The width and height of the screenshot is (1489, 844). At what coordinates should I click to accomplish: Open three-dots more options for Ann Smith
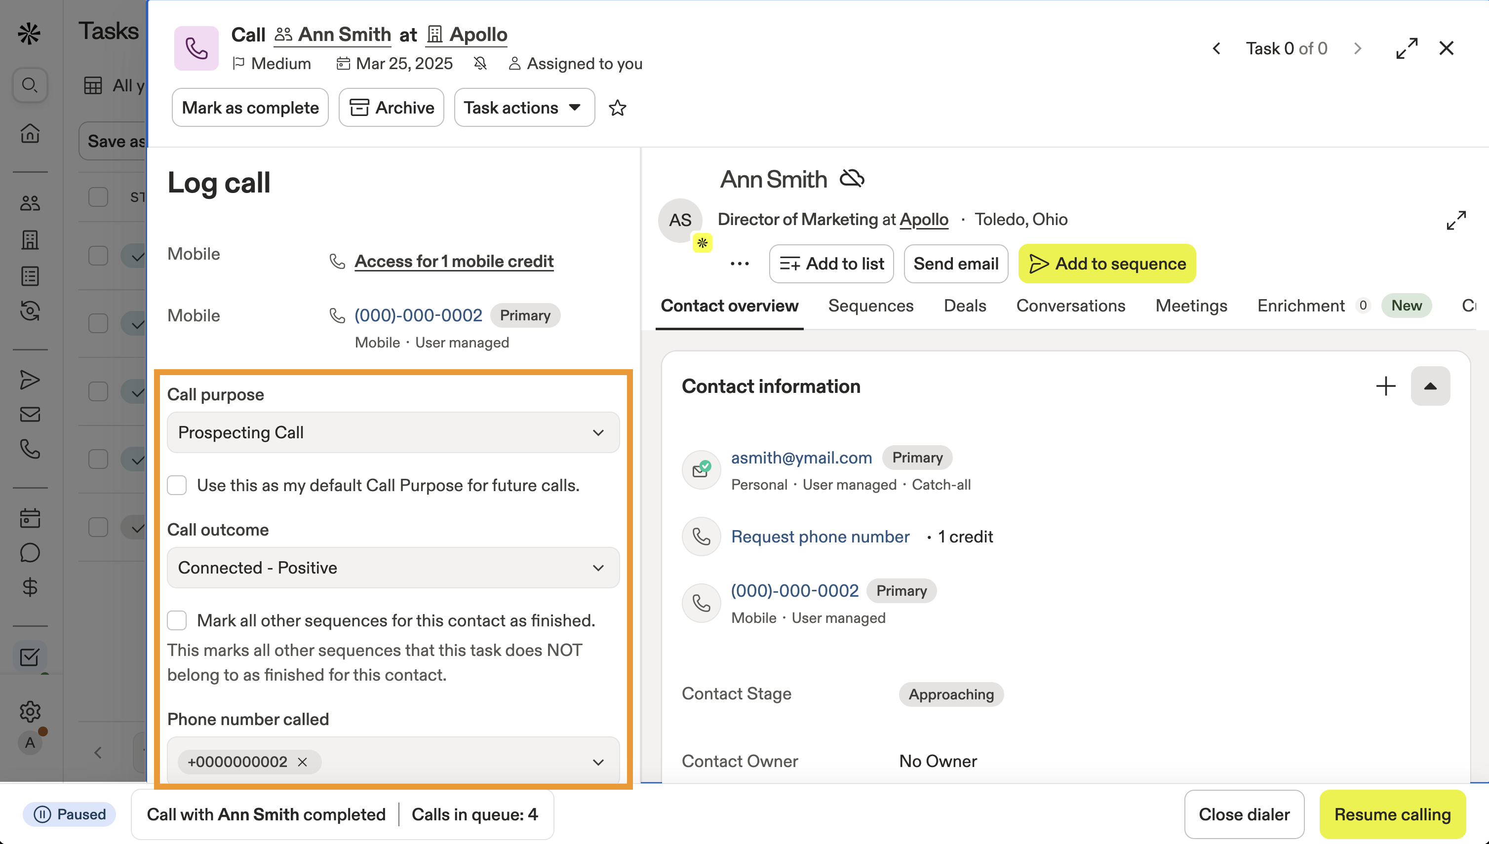click(x=739, y=264)
